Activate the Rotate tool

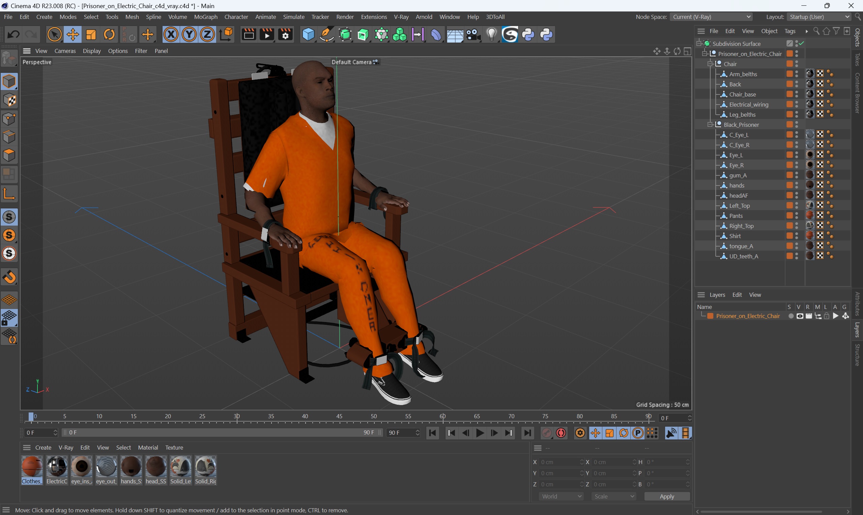click(x=109, y=34)
